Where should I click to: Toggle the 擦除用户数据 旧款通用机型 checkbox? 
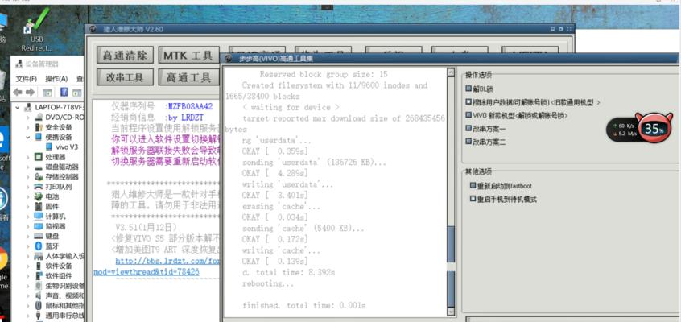[468, 101]
